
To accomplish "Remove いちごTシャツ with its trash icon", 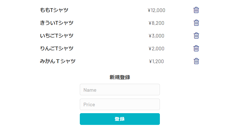I will (196, 36).
